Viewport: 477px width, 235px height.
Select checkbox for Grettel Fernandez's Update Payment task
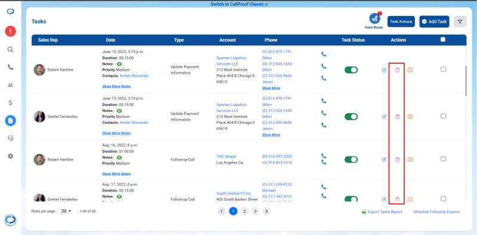[443, 116]
